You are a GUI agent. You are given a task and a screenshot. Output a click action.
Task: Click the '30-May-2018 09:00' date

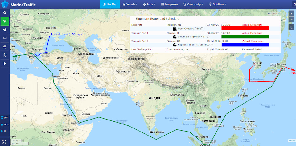(218, 33)
